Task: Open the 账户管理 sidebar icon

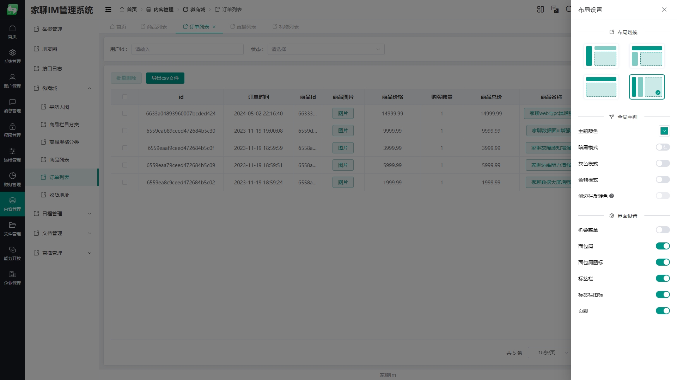Action: (12, 81)
